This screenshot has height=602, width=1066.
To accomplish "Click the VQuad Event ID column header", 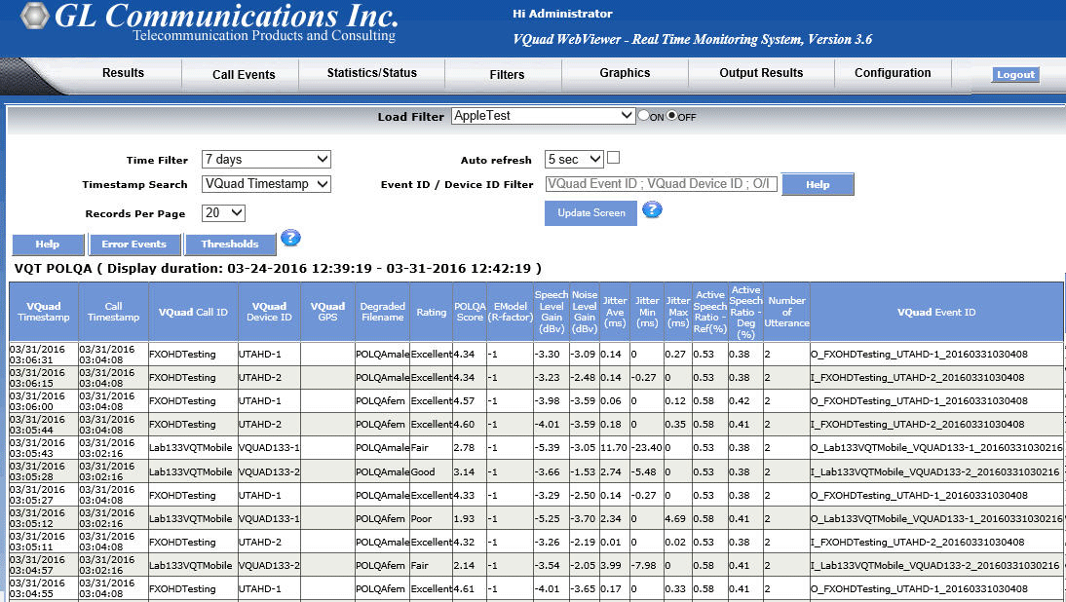I will click(936, 312).
